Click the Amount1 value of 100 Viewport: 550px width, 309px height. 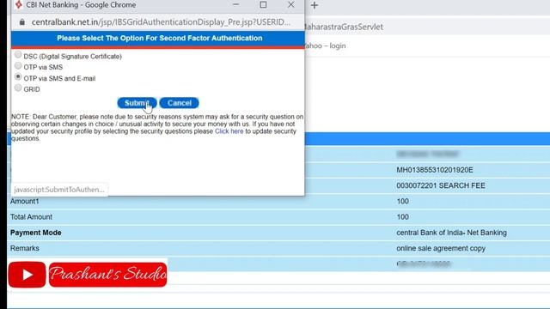403,202
